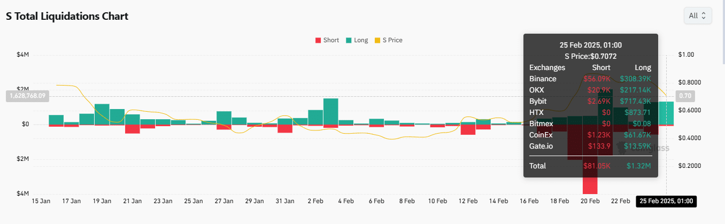Select the rightmost green bar at 25 Feb
Viewport: 725px width, 224px height.
[x=666, y=113]
